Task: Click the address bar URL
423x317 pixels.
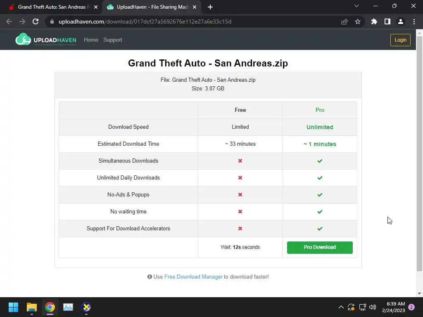Action: 145,21
